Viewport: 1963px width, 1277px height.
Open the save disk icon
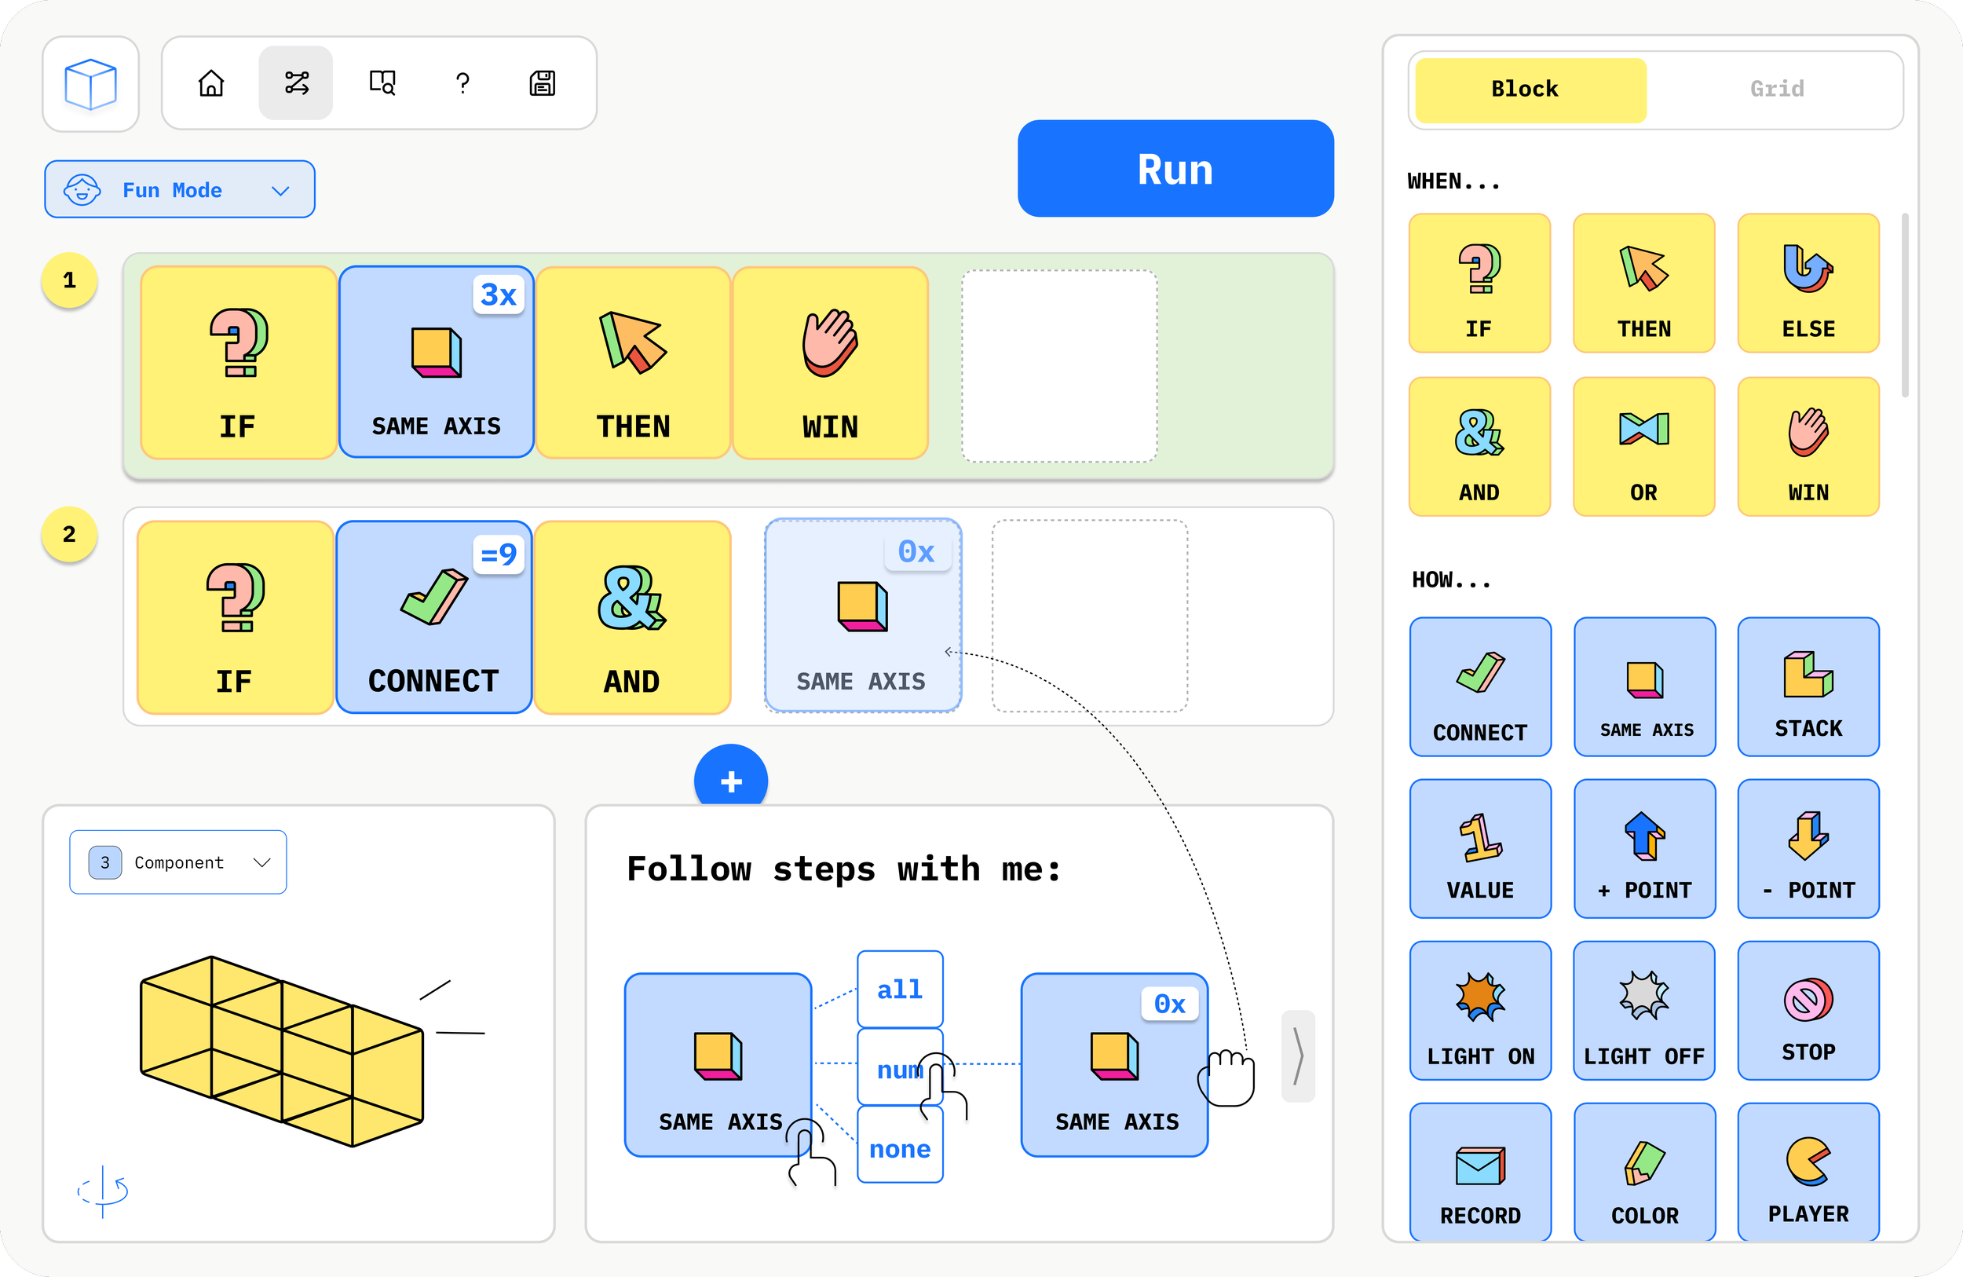click(542, 83)
